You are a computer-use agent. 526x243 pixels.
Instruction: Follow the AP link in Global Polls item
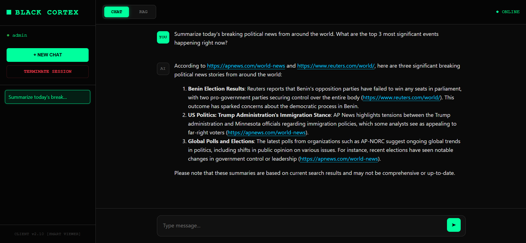(x=339, y=159)
